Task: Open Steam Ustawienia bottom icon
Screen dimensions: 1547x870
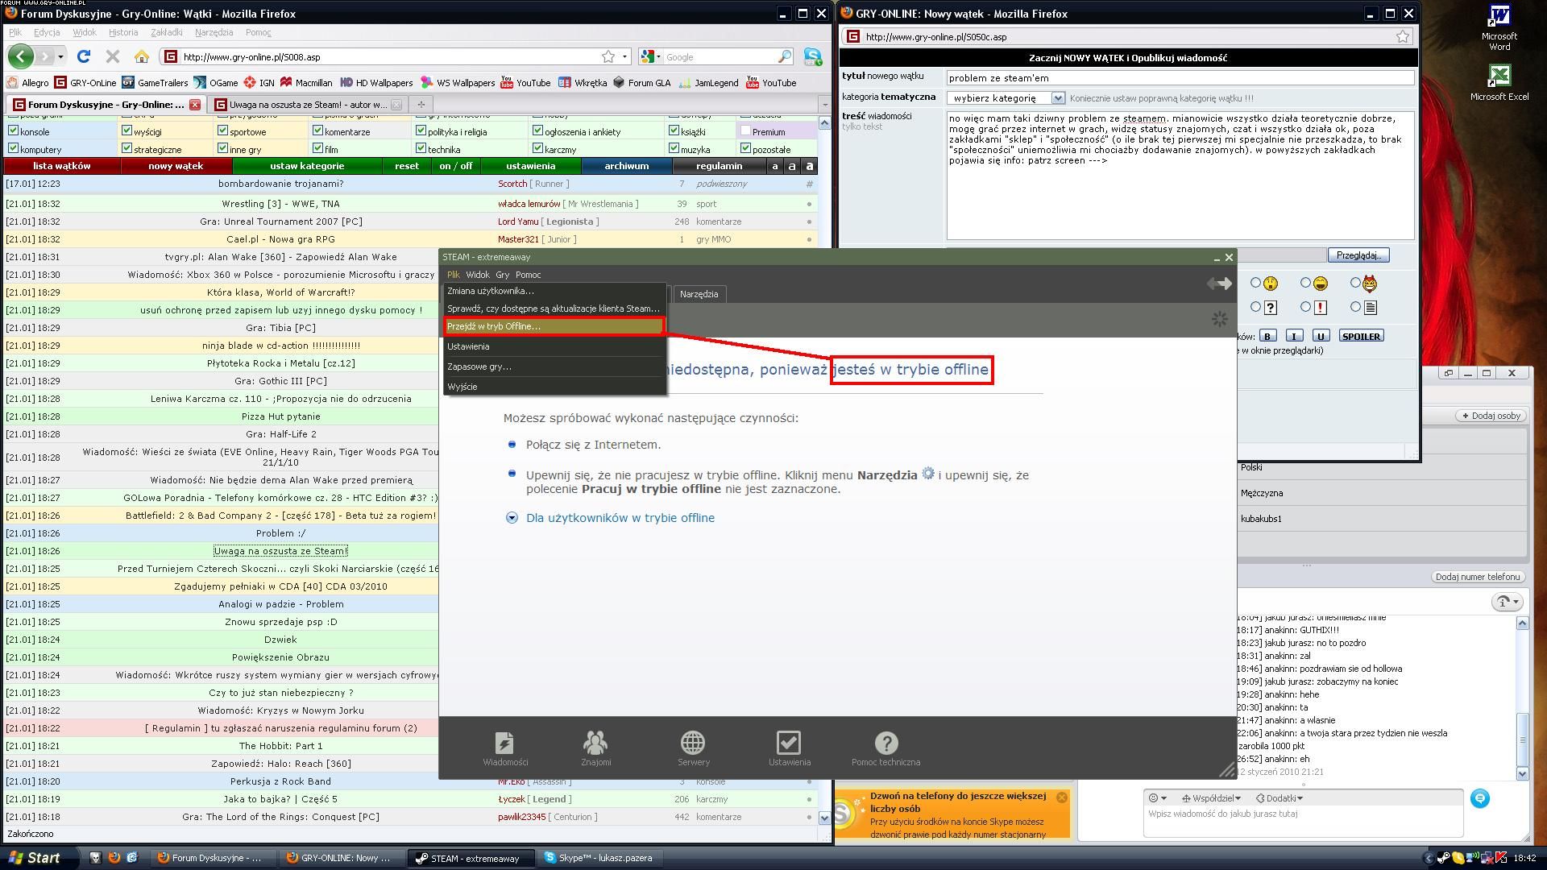Action: (789, 748)
